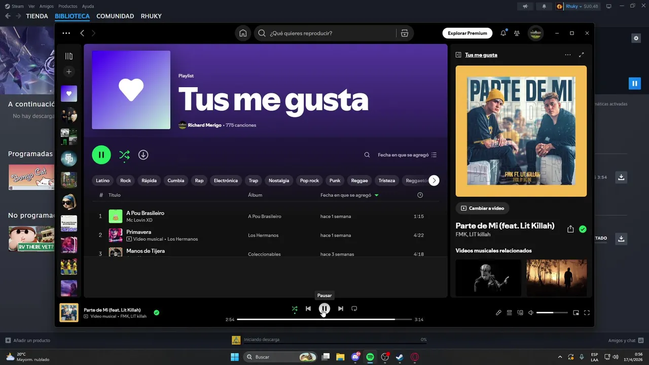Open sort menu Fecha en que se agregó
649x365 pixels.
[407, 155]
